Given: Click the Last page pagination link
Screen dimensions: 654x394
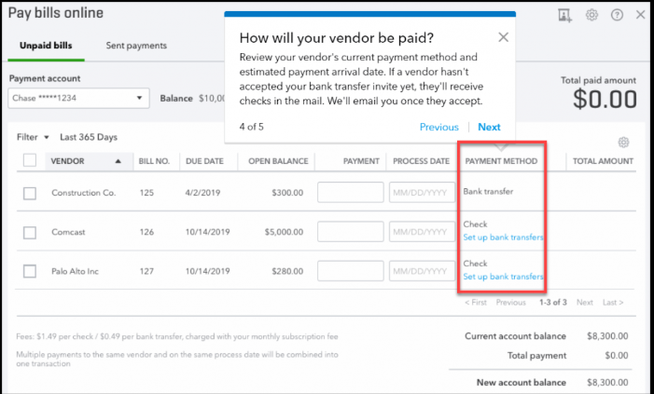Looking at the screenshot, I should pyautogui.click(x=613, y=303).
